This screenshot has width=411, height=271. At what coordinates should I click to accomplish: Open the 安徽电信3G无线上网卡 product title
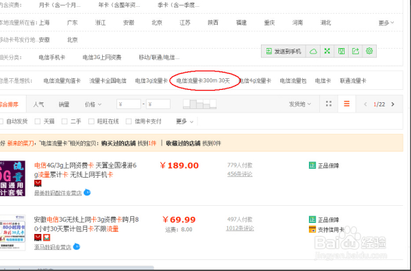[86, 224]
